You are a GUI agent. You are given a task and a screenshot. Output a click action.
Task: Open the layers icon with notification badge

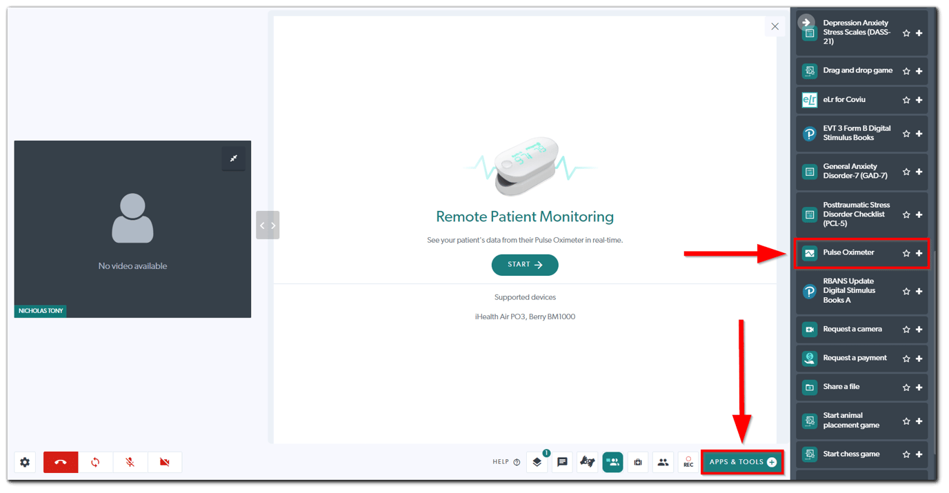(x=537, y=462)
